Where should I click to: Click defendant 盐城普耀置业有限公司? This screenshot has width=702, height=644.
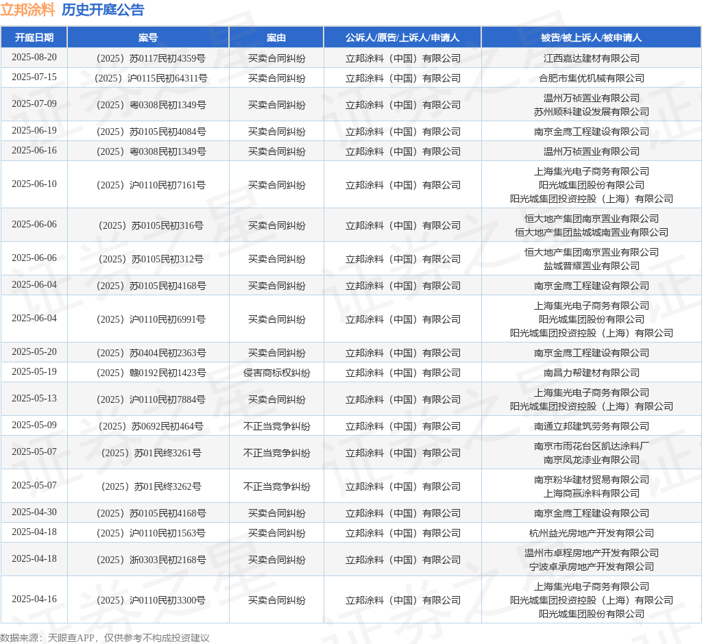pos(592,266)
